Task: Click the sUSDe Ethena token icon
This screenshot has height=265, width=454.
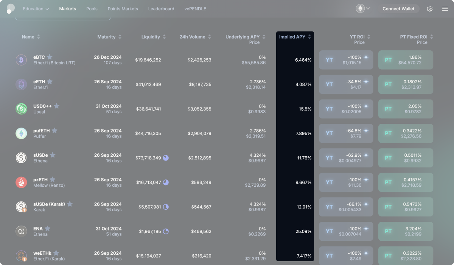Action: coord(21,158)
